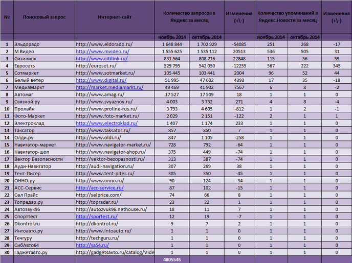Click the 'Тент-Питер' cell
Viewport: 352px width, 263px height.
pyautogui.click(x=44, y=174)
